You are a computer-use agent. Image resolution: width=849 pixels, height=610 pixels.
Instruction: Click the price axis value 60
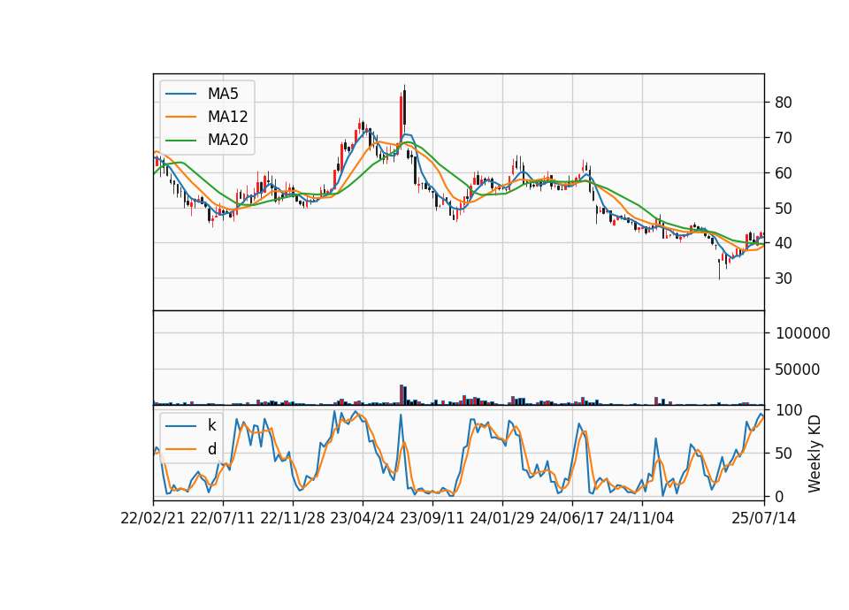(783, 172)
